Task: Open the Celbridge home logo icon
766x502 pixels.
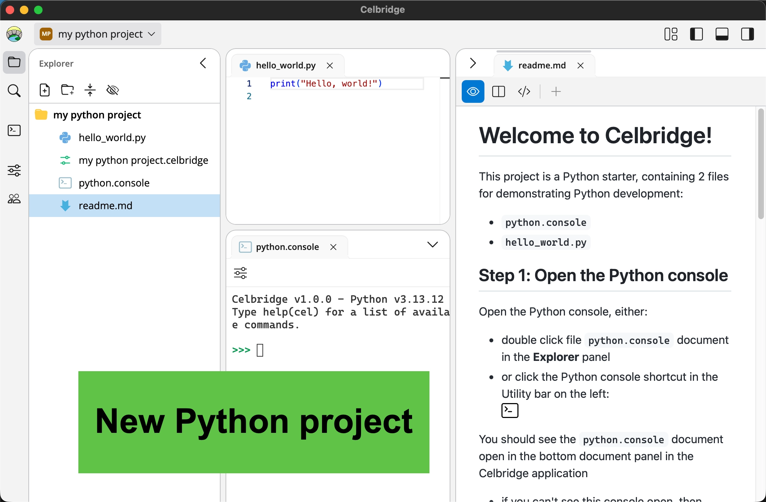Action: 14,34
